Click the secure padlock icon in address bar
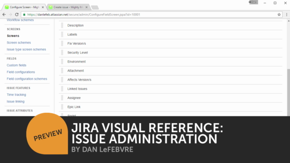The width and height of the screenshot is (290, 163). click(x=24, y=14)
